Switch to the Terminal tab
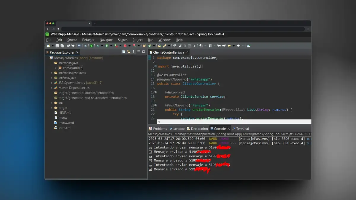 coord(241,129)
